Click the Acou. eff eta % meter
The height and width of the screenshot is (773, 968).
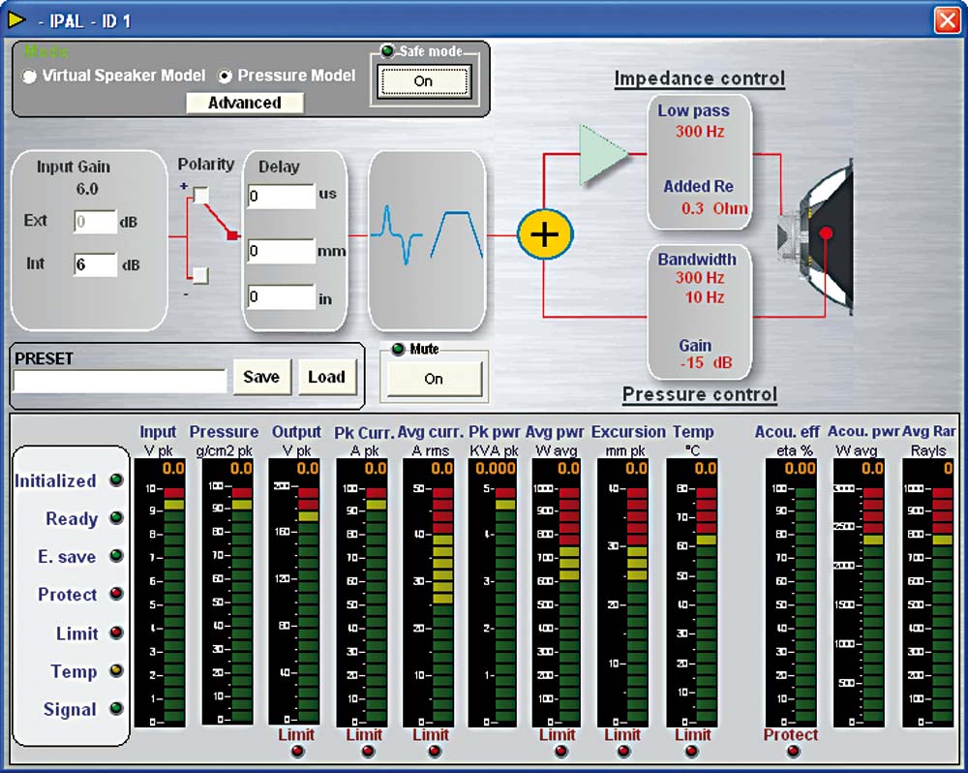tap(792, 593)
